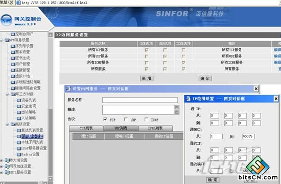This screenshot has width=281, height=184.
Task: Switch to the TCP列表 tab
Action: tap(86, 128)
